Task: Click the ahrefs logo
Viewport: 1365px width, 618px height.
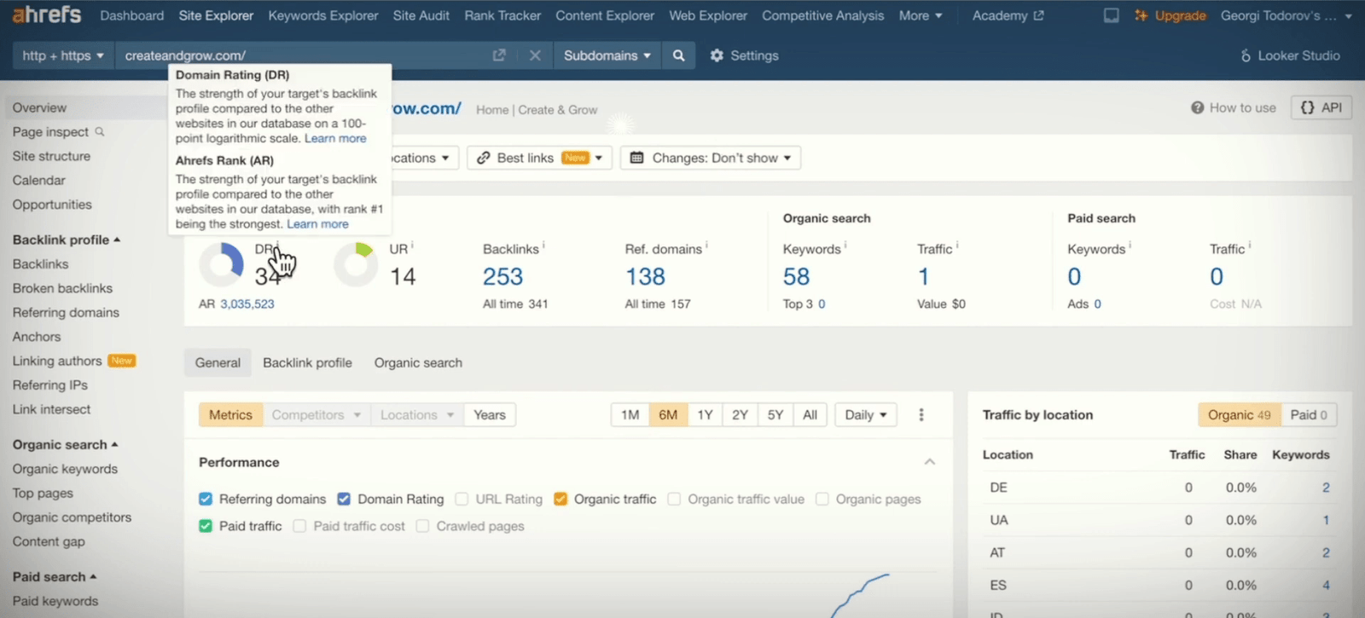Action: point(47,14)
